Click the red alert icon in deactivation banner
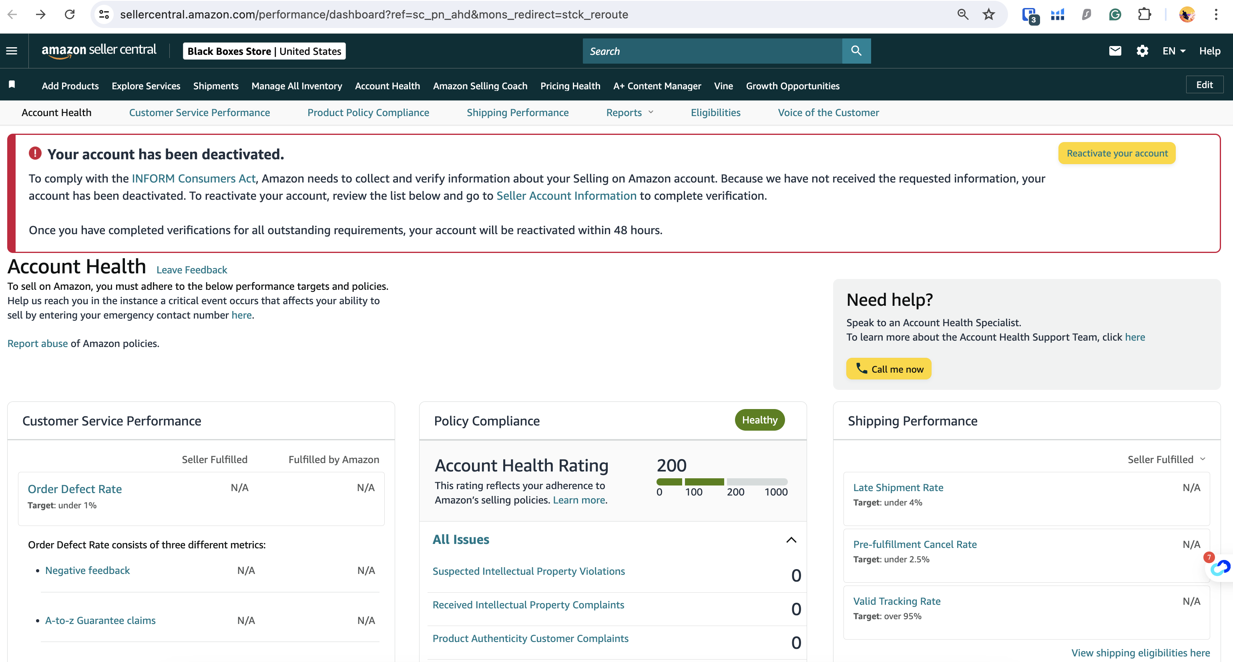 [35, 153]
